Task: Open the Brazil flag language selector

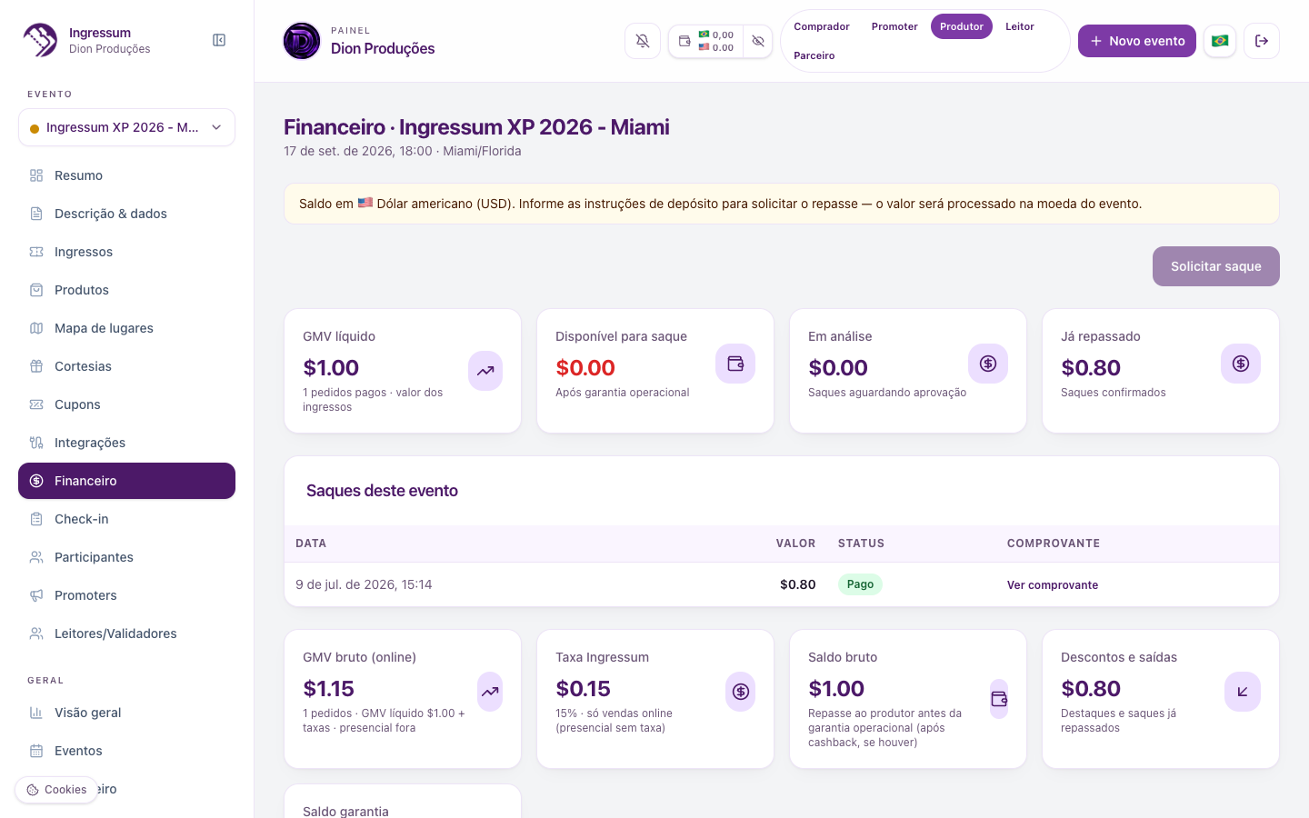Action: click(1220, 41)
